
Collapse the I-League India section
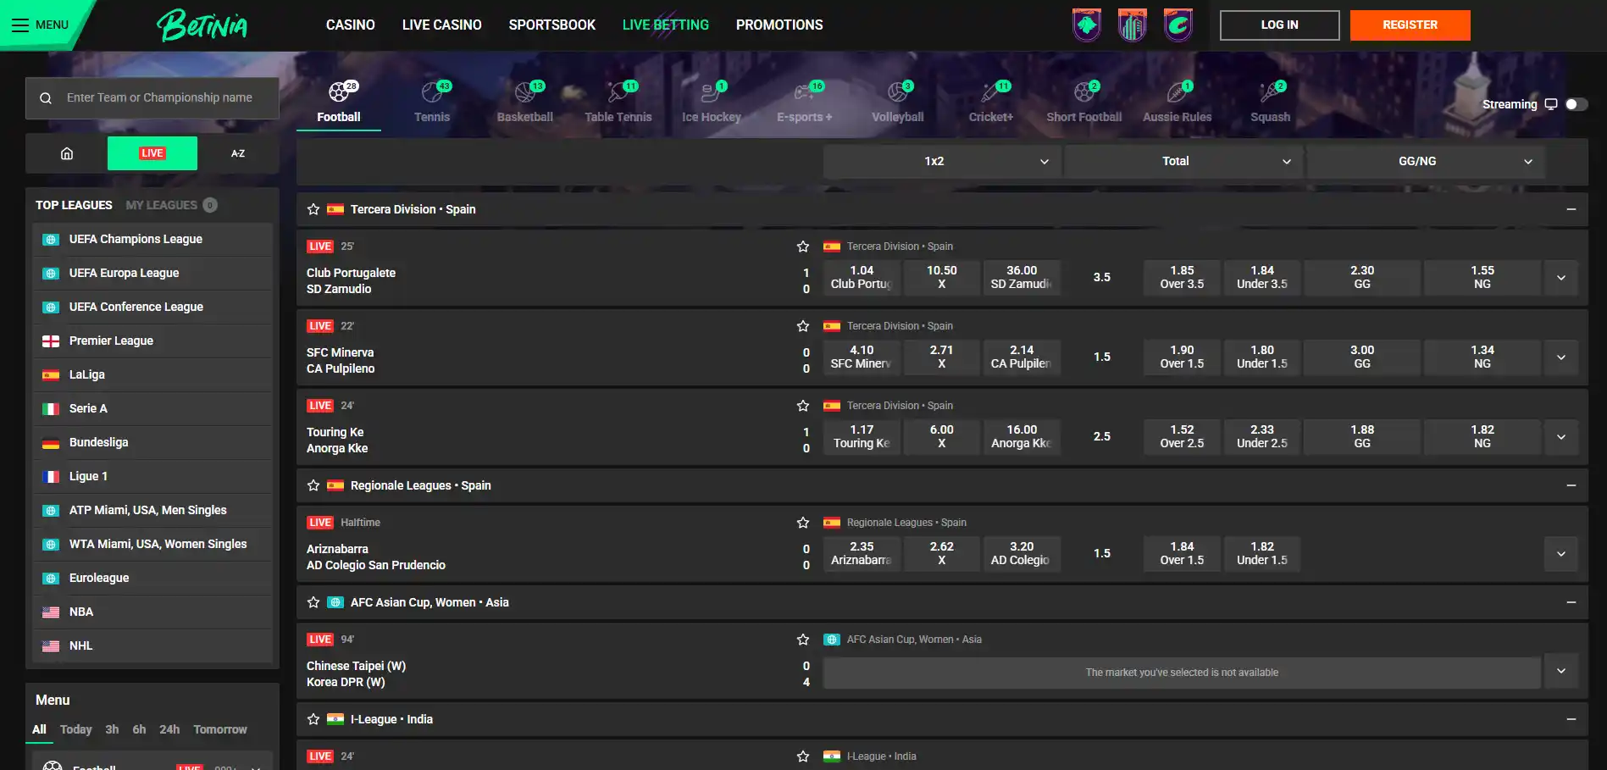(1571, 719)
